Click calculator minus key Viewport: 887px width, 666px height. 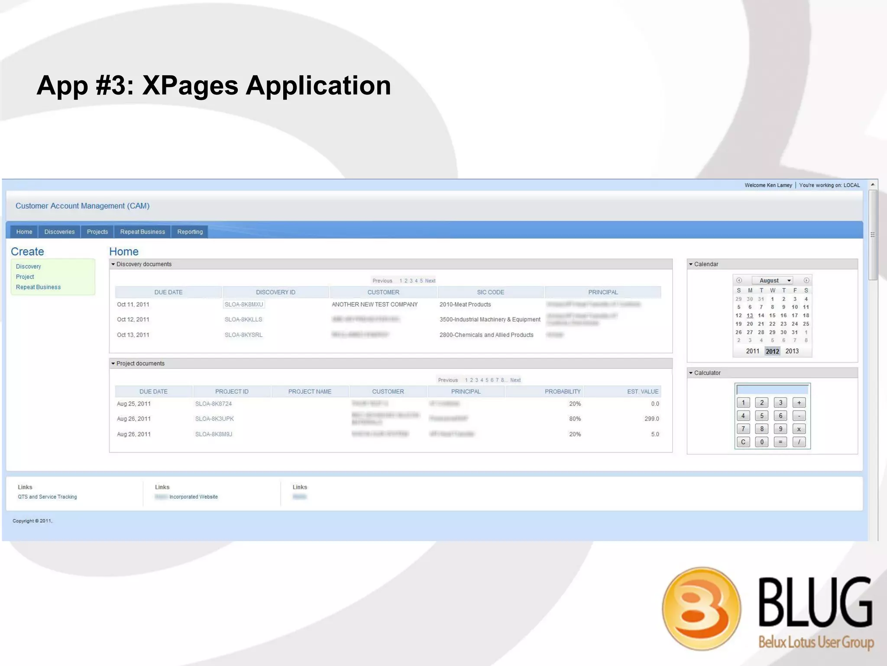(799, 416)
